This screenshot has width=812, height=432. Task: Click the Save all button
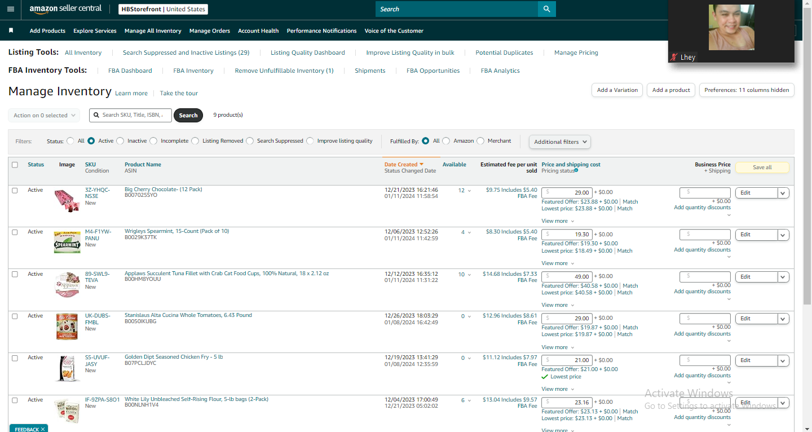pos(762,167)
